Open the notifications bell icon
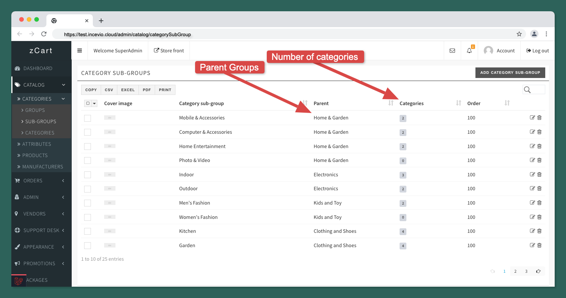The width and height of the screenshot is (566, 298). 469,51
